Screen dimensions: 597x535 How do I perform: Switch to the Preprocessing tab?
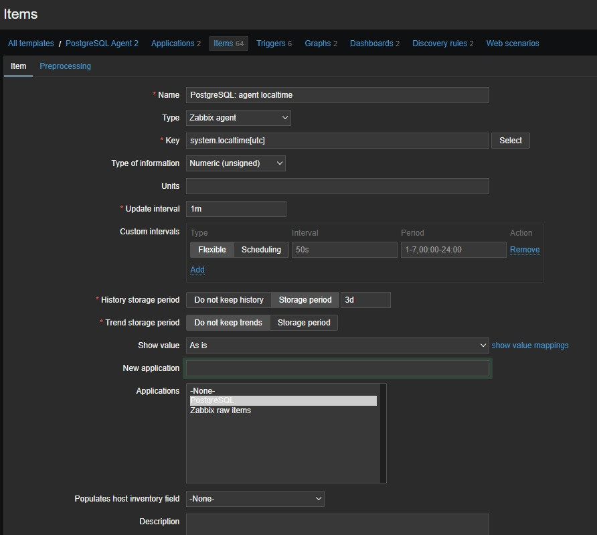(x=65, y=66)
